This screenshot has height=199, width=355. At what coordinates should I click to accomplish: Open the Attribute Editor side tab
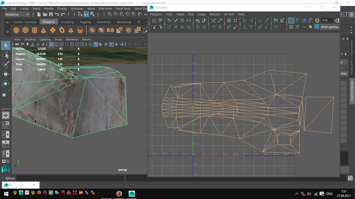point(352,91)
